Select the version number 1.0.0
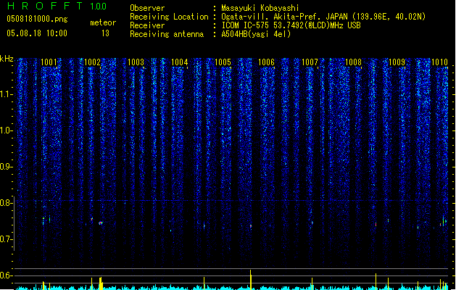 (x=99, y=7)
